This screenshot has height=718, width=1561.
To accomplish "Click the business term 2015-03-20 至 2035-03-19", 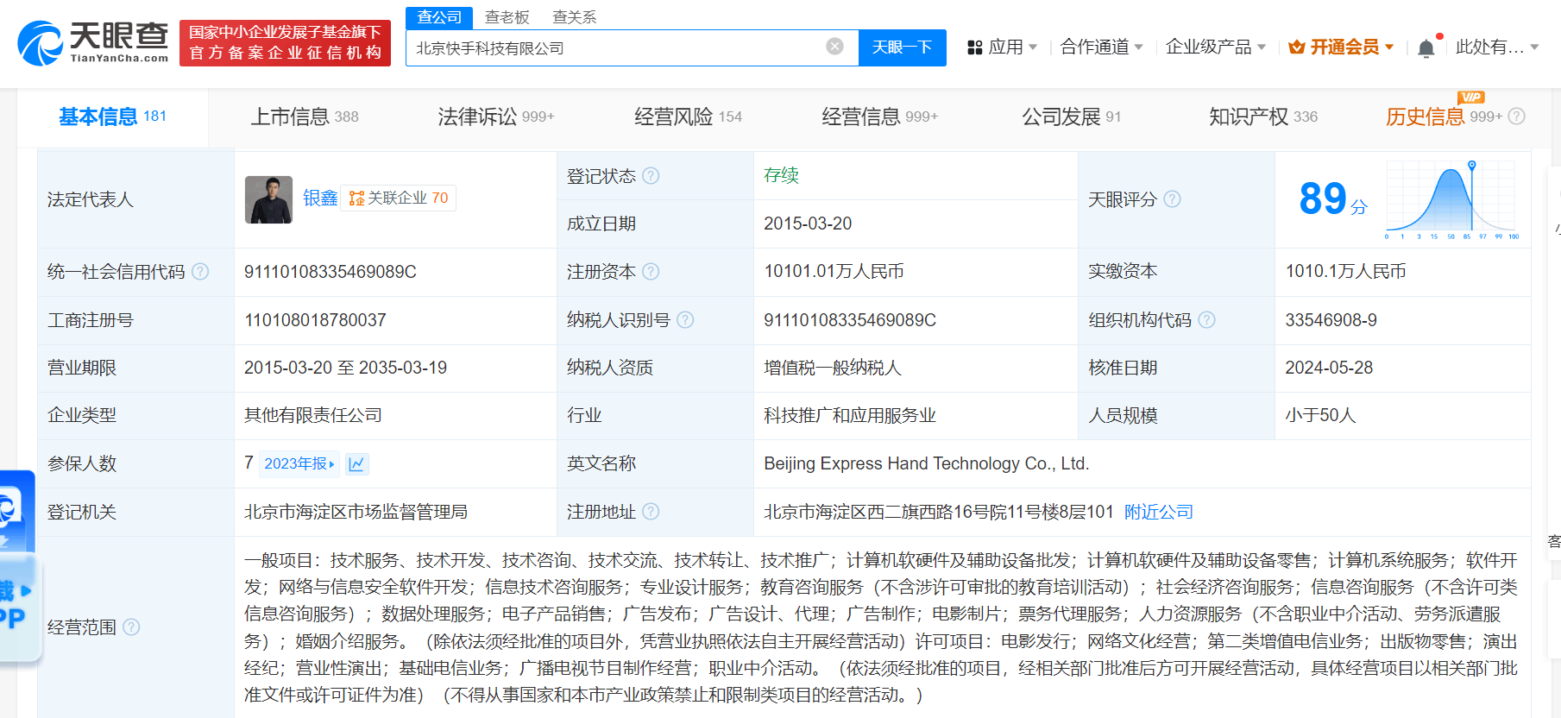I will [345, 368].
